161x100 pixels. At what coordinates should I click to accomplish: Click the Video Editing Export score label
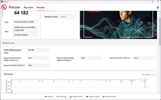pyautogui.click(x=12, y=51)
